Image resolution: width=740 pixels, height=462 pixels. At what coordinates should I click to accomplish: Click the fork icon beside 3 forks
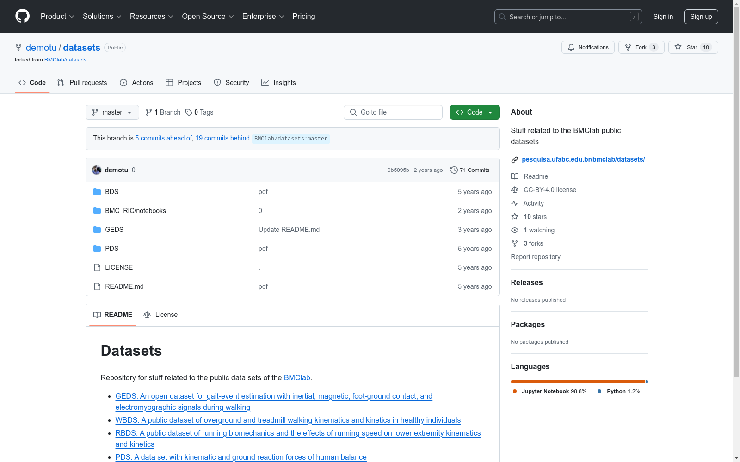[x=515, y=243]
